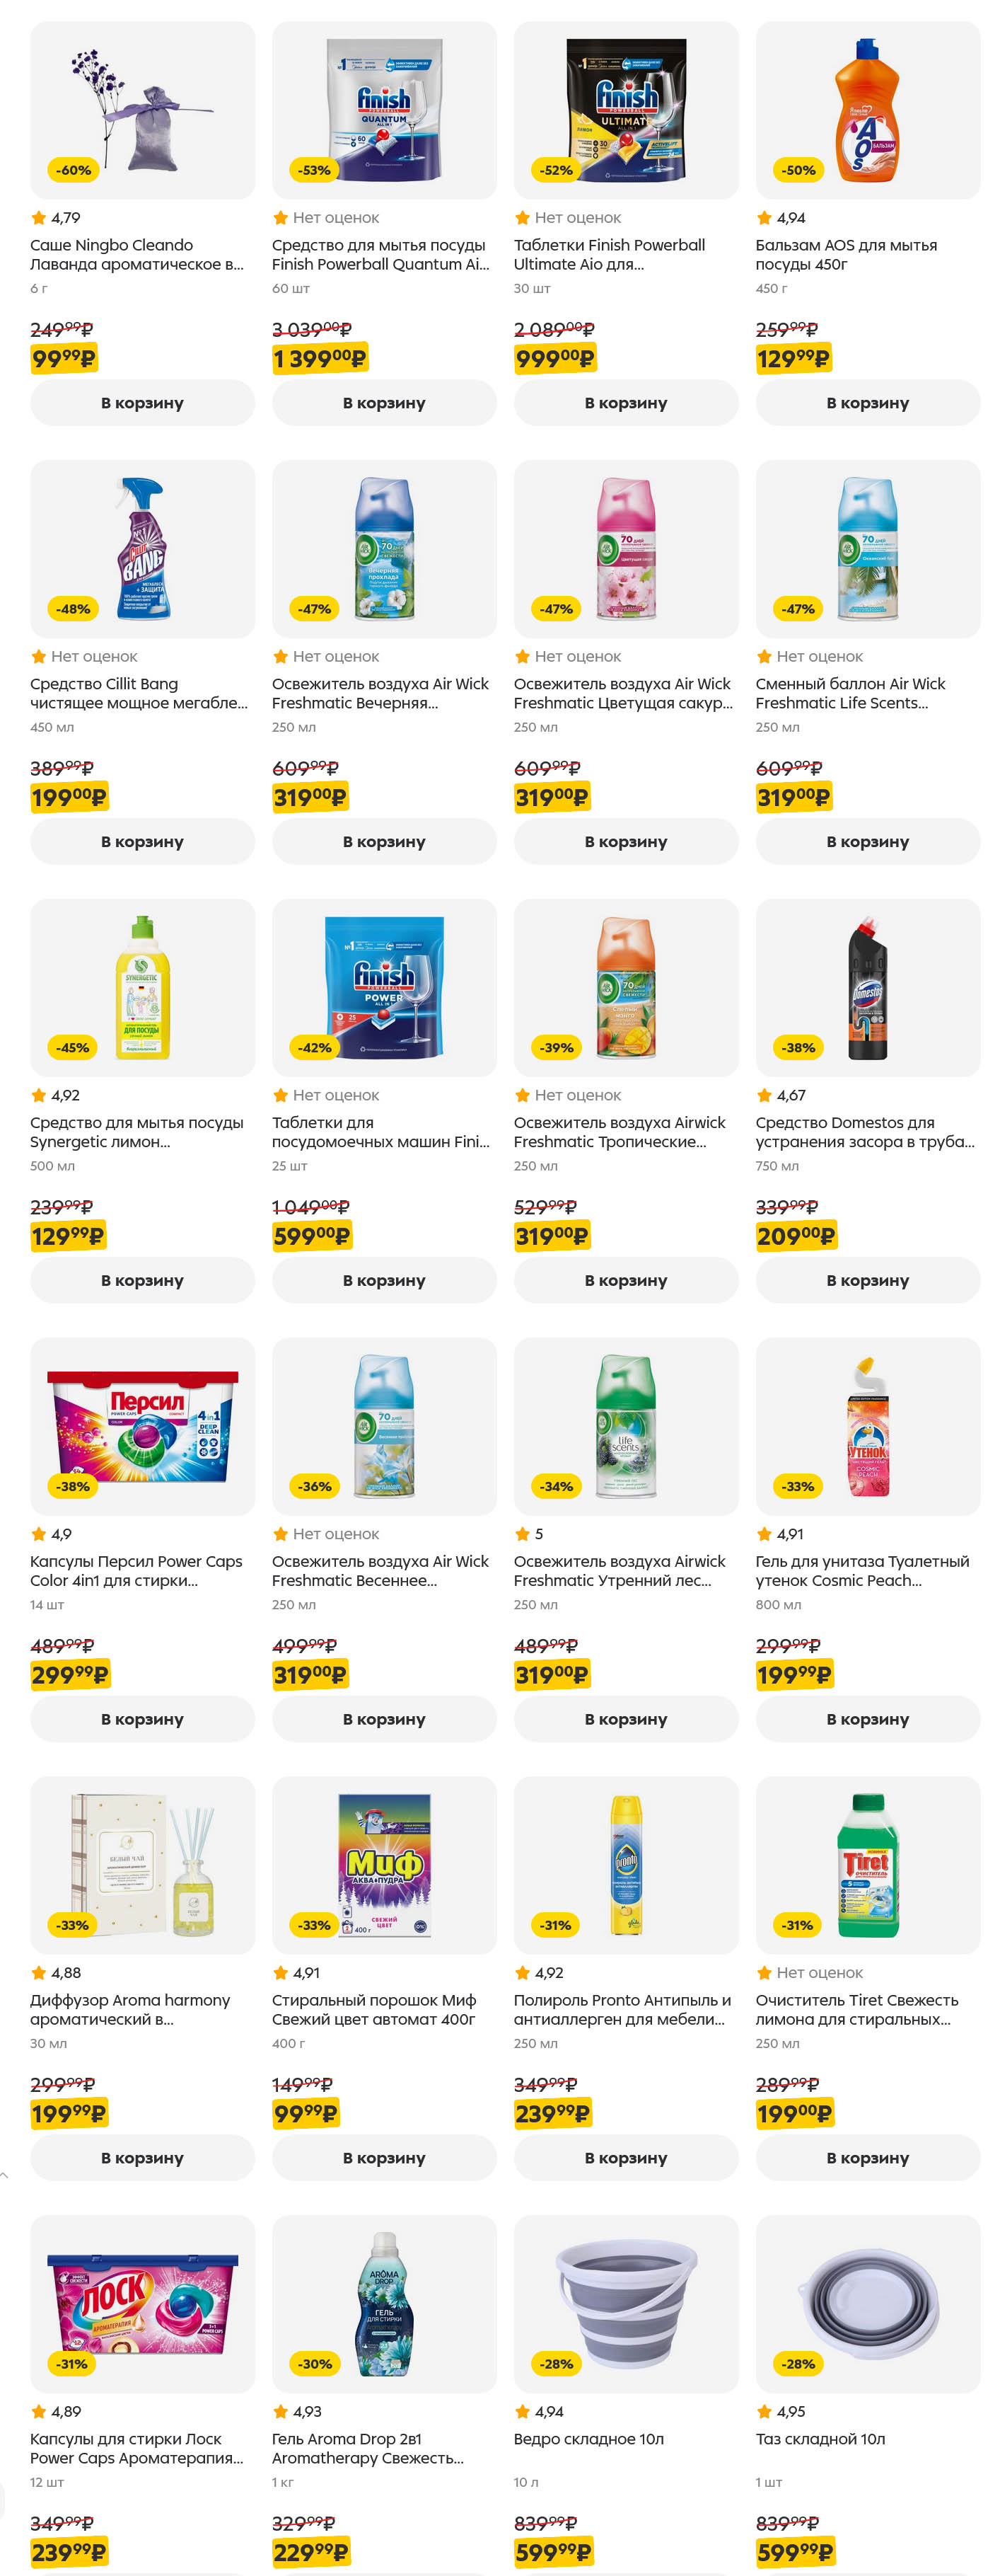Add Cillit Bang cleaner to cart

[x=142, y=842]
